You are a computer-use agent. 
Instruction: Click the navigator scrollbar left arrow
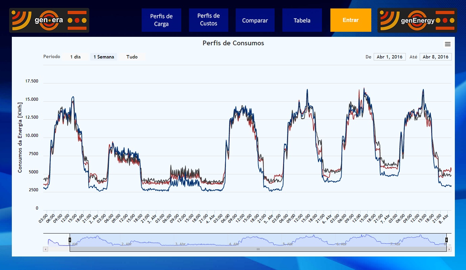point(46,249)
